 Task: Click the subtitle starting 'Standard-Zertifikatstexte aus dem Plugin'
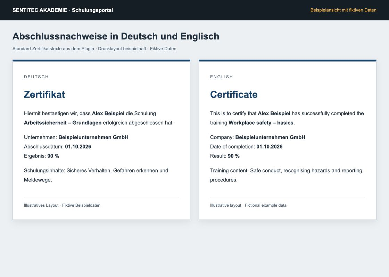pos(94,49)
